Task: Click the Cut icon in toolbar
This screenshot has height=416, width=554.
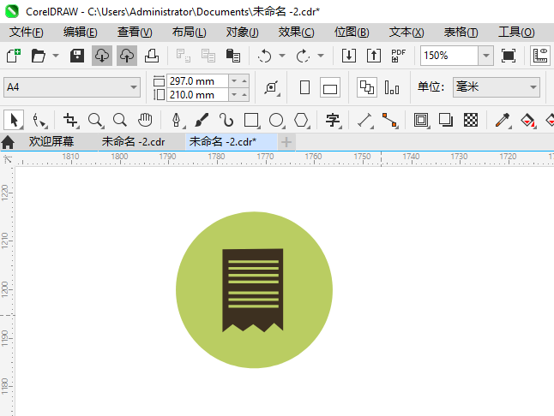Action: (x=184, y=56)
